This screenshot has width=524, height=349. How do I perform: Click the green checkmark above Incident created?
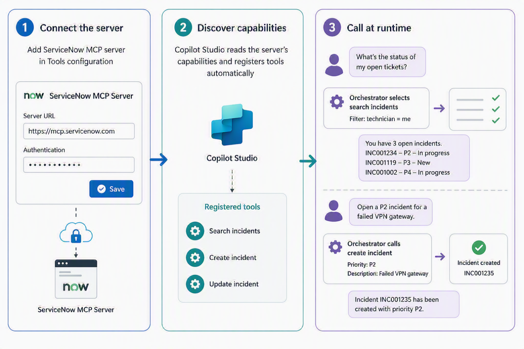(479, 248)
